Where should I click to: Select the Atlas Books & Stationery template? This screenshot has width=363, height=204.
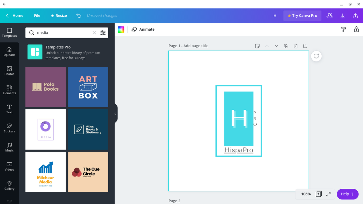(88, 129)
